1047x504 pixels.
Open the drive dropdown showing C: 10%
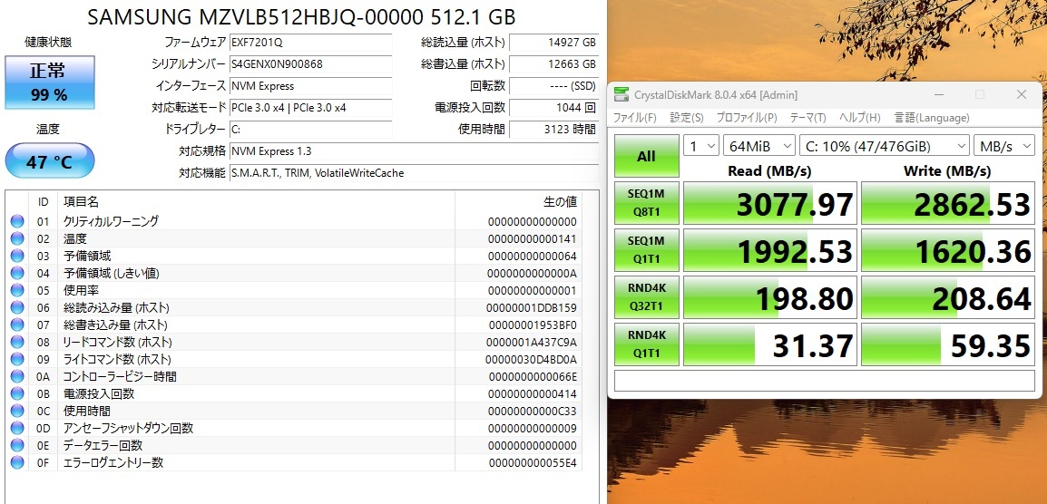click(884, 146)
